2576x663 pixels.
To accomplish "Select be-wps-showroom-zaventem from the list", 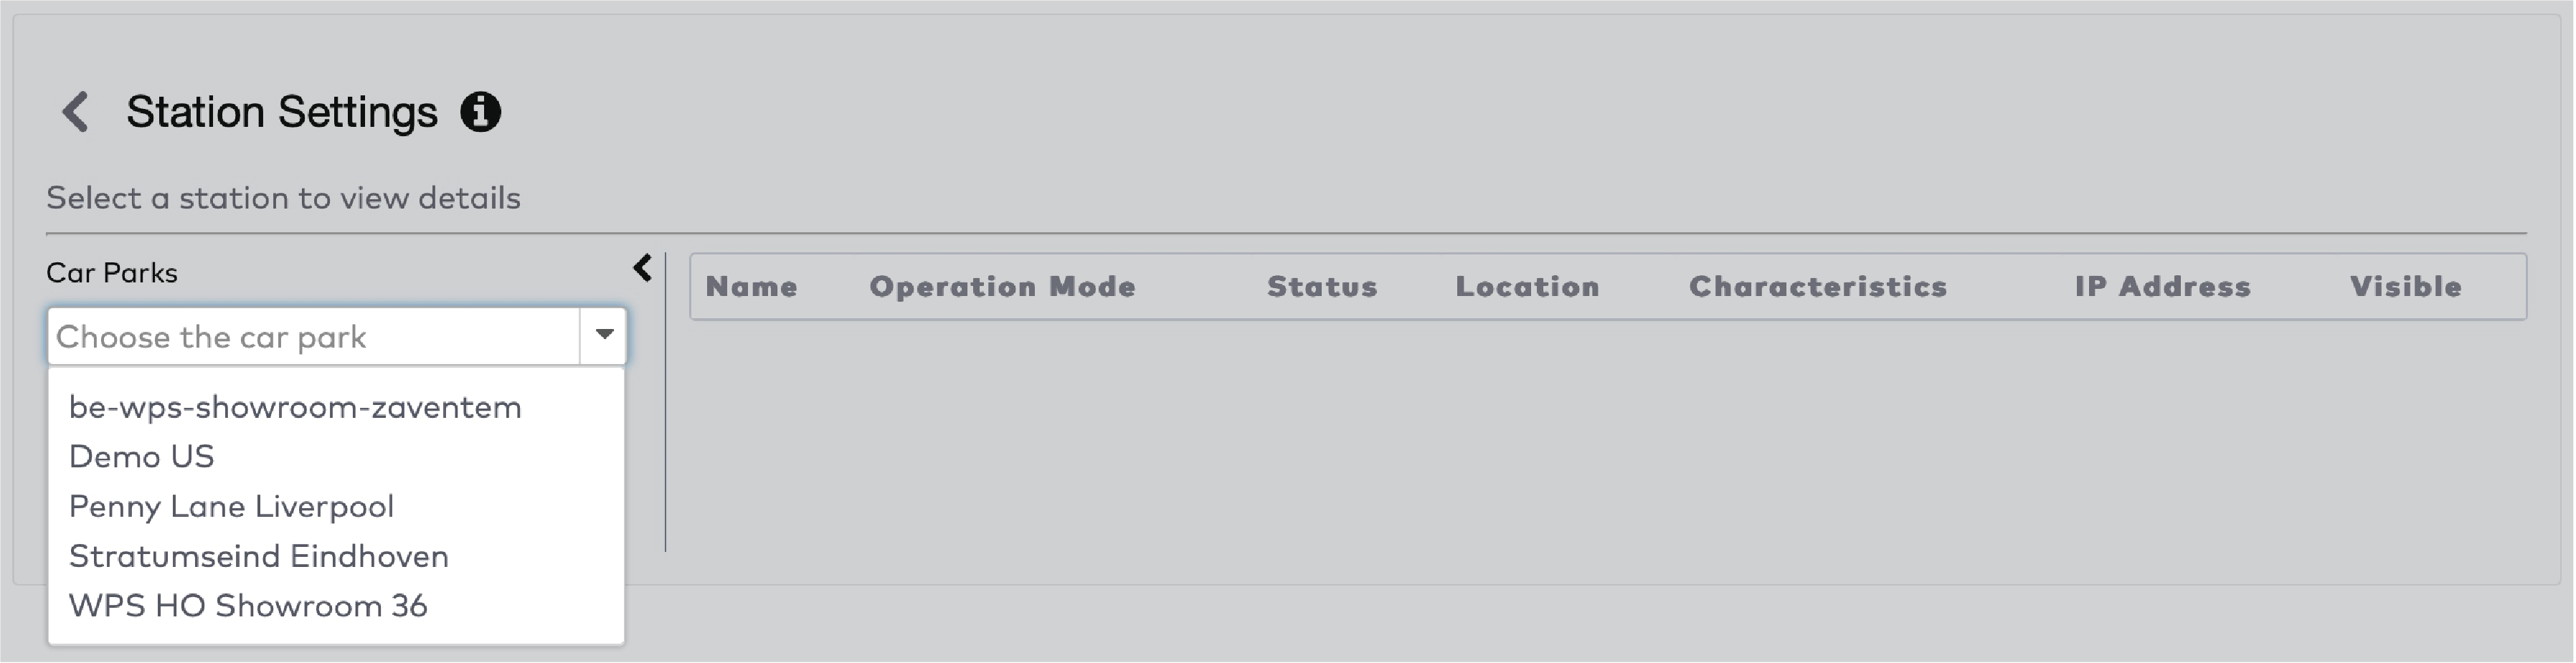I will (x=295, y=406).
